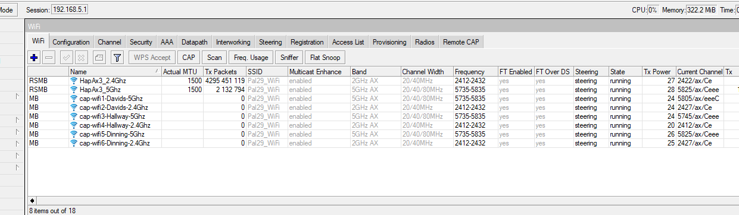Click WiFi icon of cap-wifi2-Davids-2.4Ghz row

(74, 107)
